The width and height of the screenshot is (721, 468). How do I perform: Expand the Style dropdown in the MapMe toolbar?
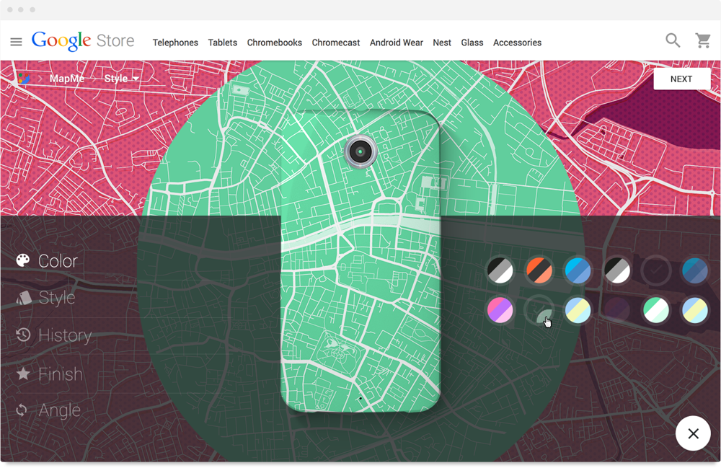coord(120,78)
